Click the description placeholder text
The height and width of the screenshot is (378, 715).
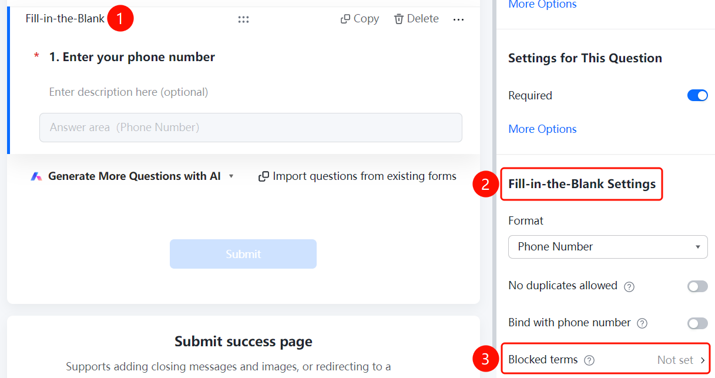(x=129, y=92)
